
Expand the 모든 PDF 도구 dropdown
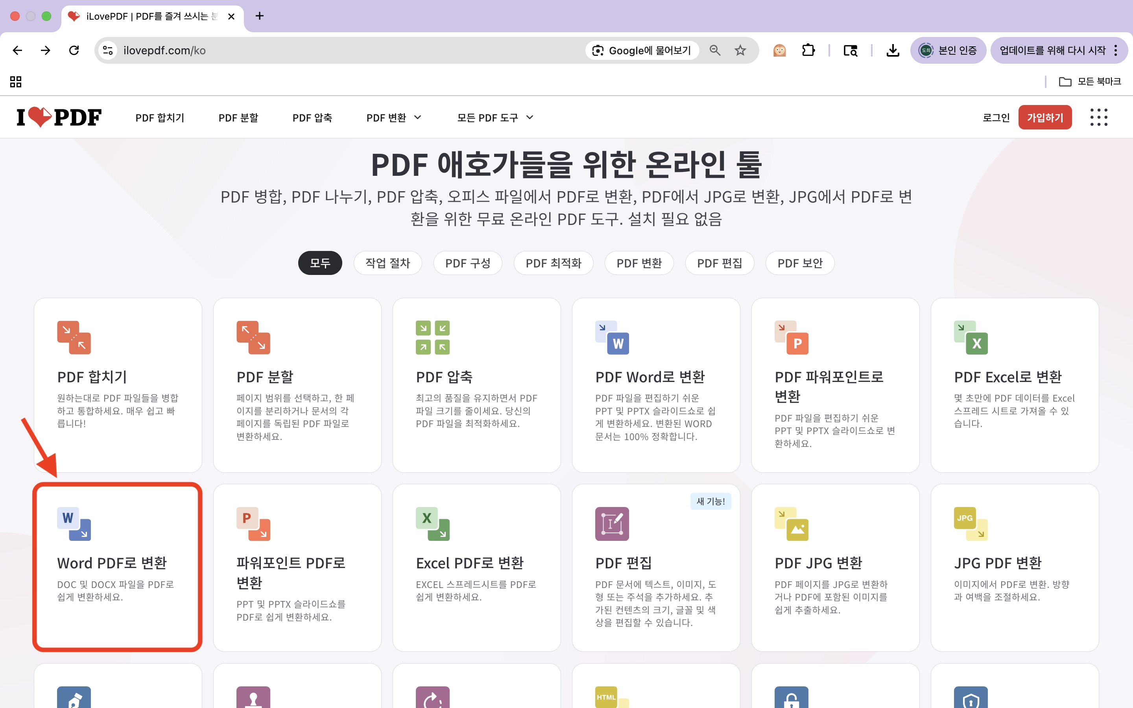(x=494, y=118)
